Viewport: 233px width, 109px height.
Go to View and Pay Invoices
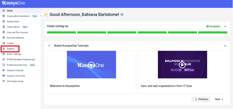tap(17, 32)
